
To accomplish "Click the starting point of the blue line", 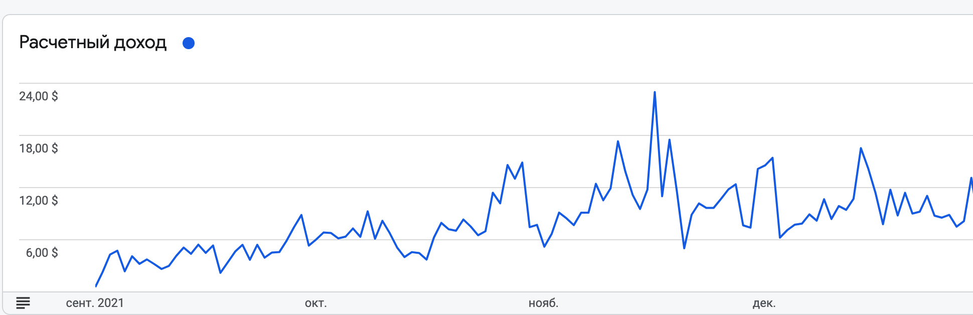I will click(x=96, y=286).
